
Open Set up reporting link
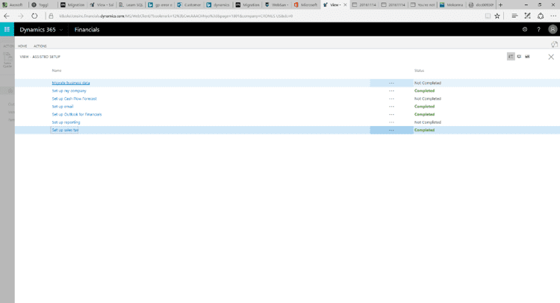point(66,122)
